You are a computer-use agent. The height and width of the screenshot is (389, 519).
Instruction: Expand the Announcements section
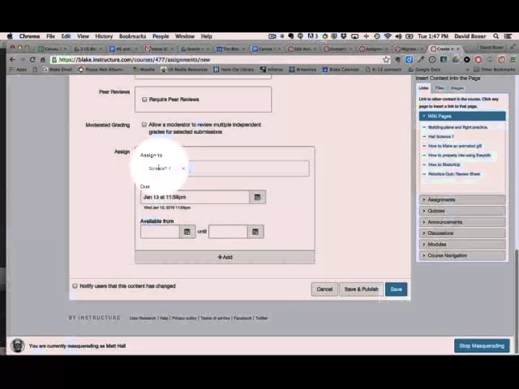pyautogui.click(x=462, y=222)
